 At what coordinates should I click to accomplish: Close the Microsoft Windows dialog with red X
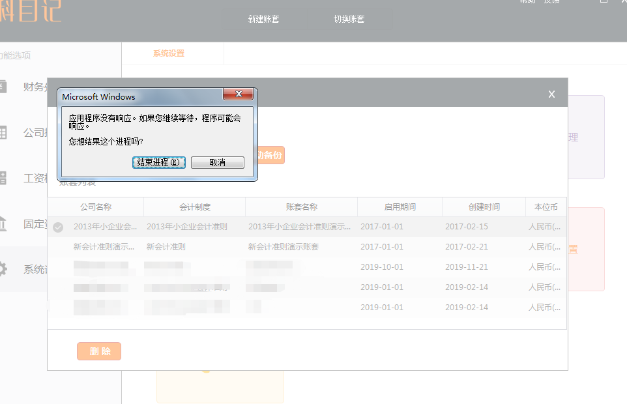pos(238,94)
